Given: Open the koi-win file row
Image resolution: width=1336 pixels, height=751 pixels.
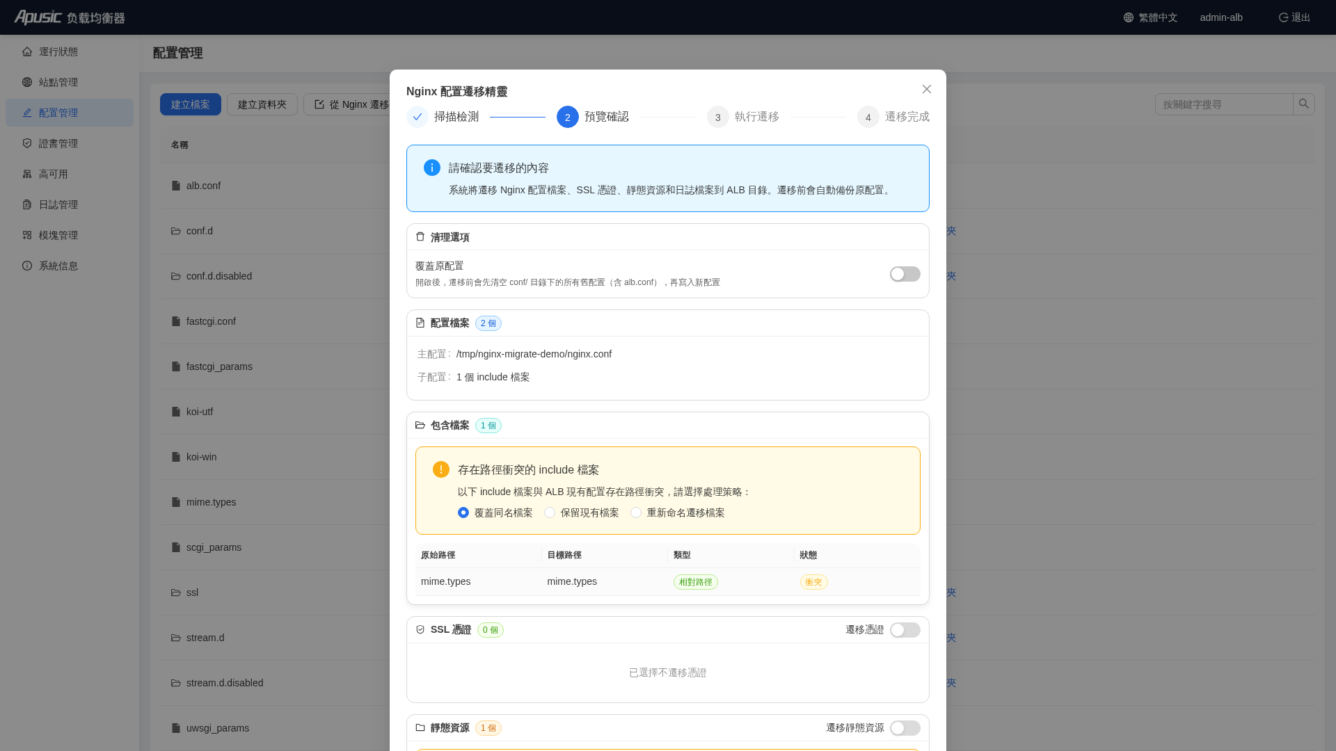Looking at the screenshot, I should click(x=201, y=457).
